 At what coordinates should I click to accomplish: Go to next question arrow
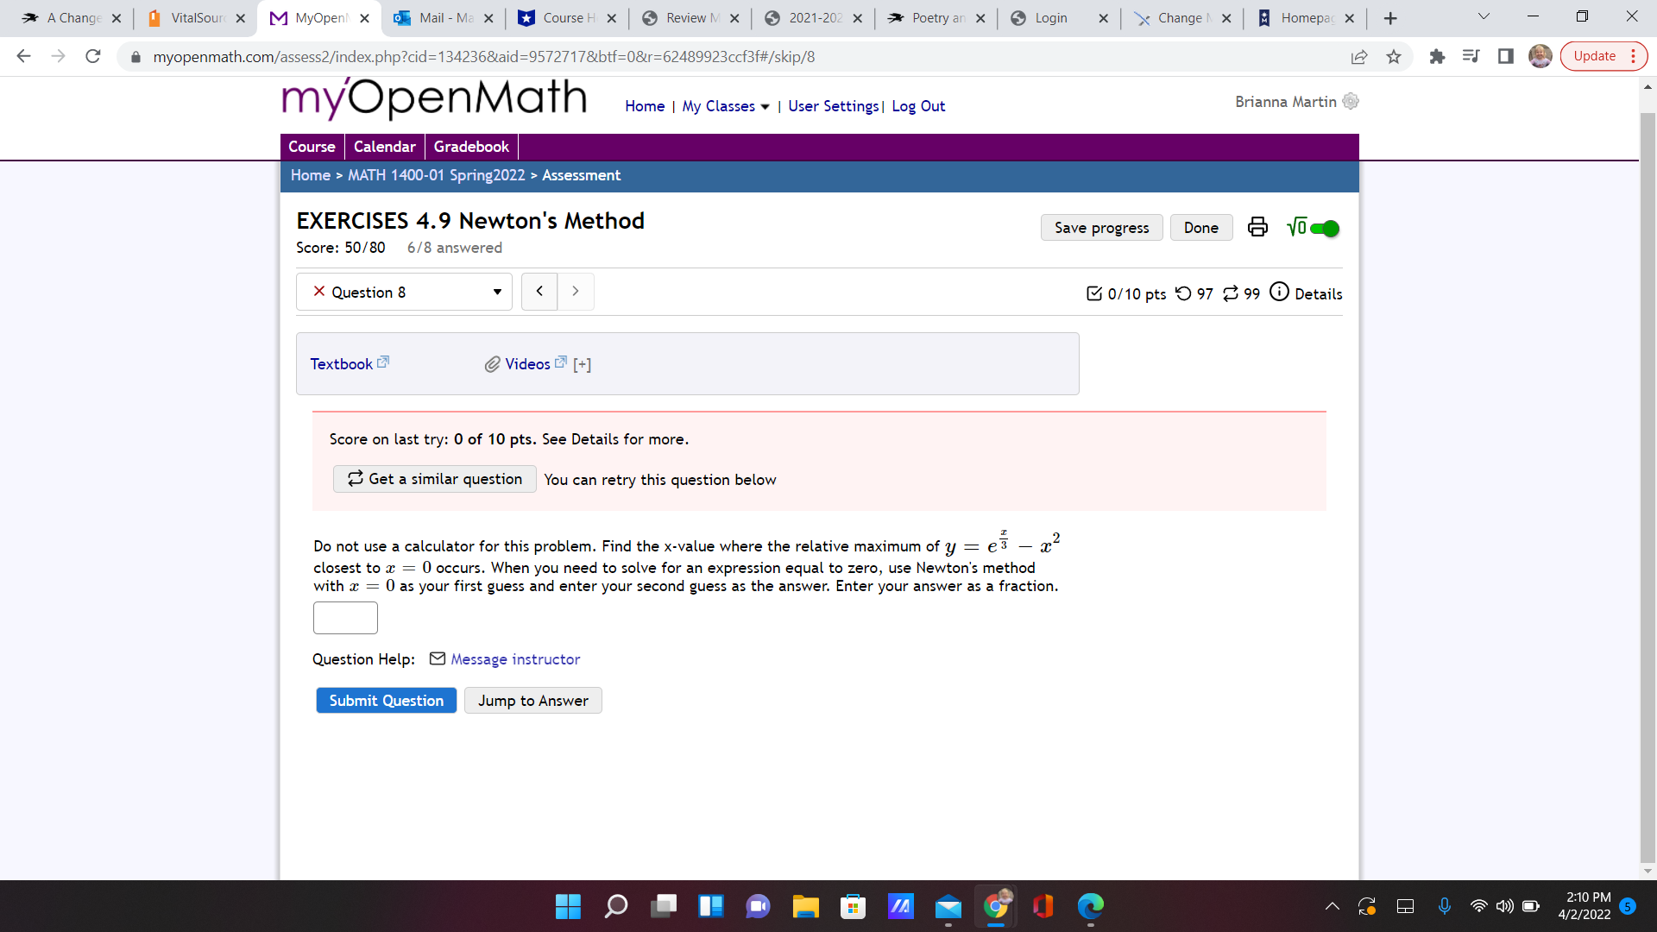[576, 292]
